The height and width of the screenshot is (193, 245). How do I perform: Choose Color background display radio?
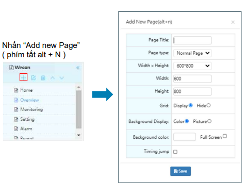(x=187, y=121)
